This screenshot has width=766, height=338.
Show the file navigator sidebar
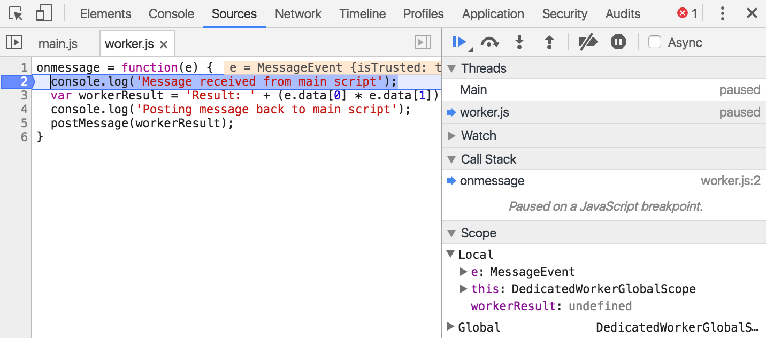(14, 43)
